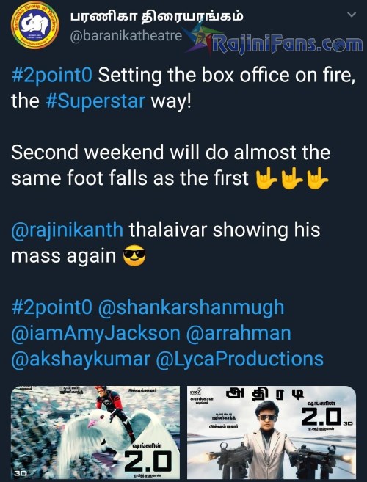Open the #Superstar hashtag
The height and width of the screenshot is (482, 367).
95,101
